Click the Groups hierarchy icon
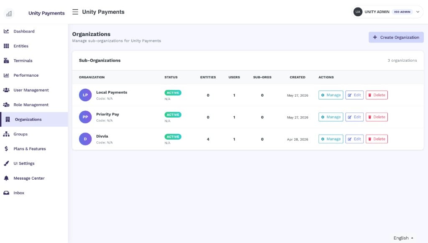This screenshot has height=243, width=428. (6, 134)
